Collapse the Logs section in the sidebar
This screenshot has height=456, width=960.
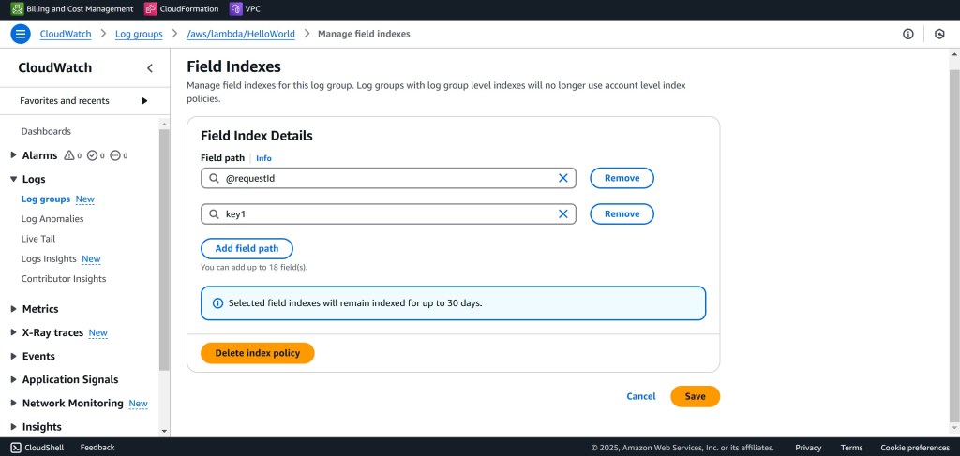(x=13, y=179)
